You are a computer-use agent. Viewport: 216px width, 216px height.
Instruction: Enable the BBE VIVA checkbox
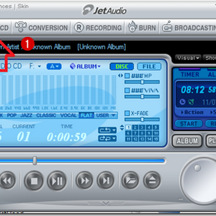pyautogui.click(x=127, y=90)
